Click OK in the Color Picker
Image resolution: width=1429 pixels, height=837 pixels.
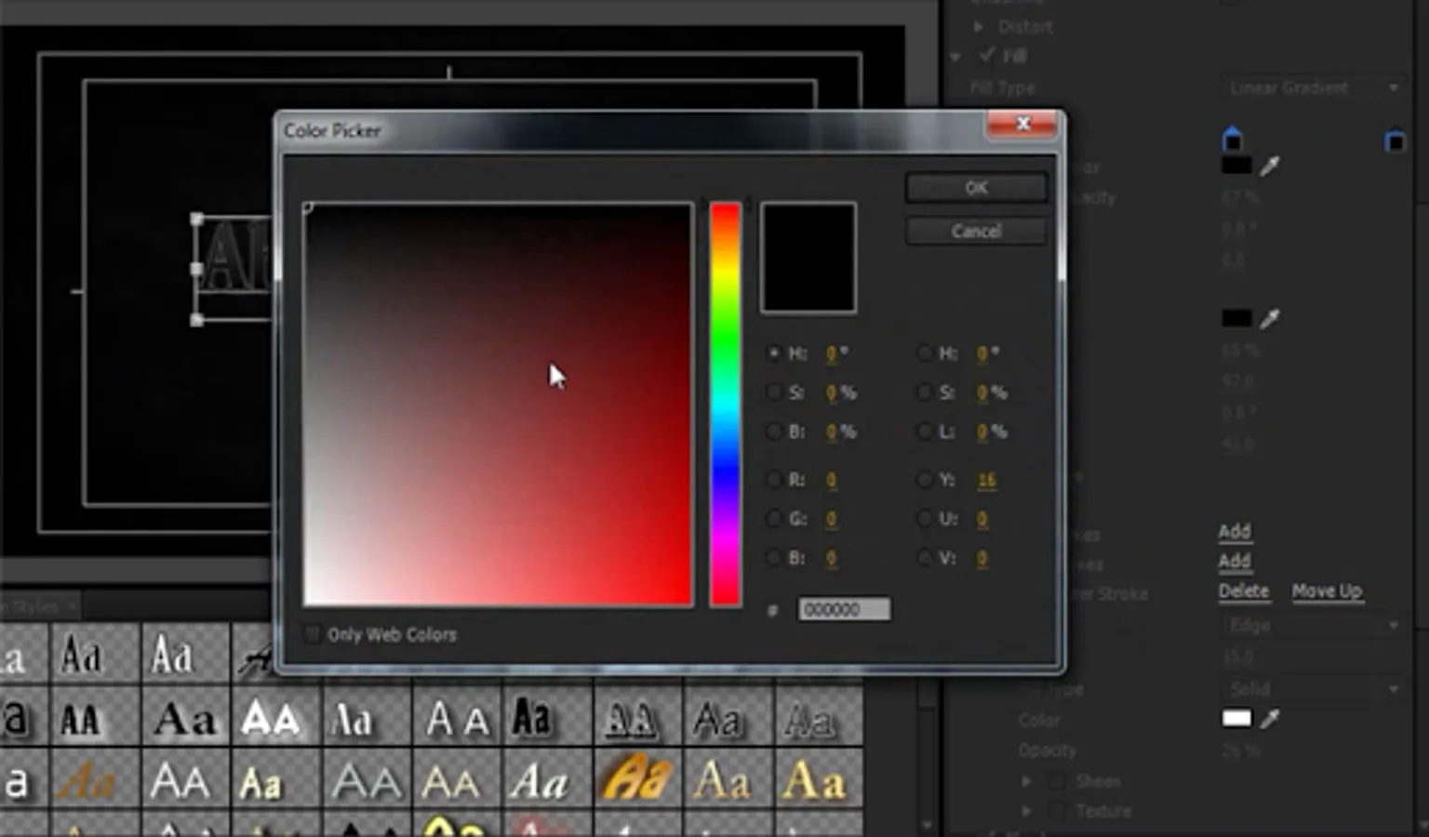[975, 188]
